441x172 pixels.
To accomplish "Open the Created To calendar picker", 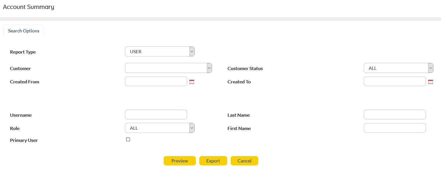I will tap(430, 82).
